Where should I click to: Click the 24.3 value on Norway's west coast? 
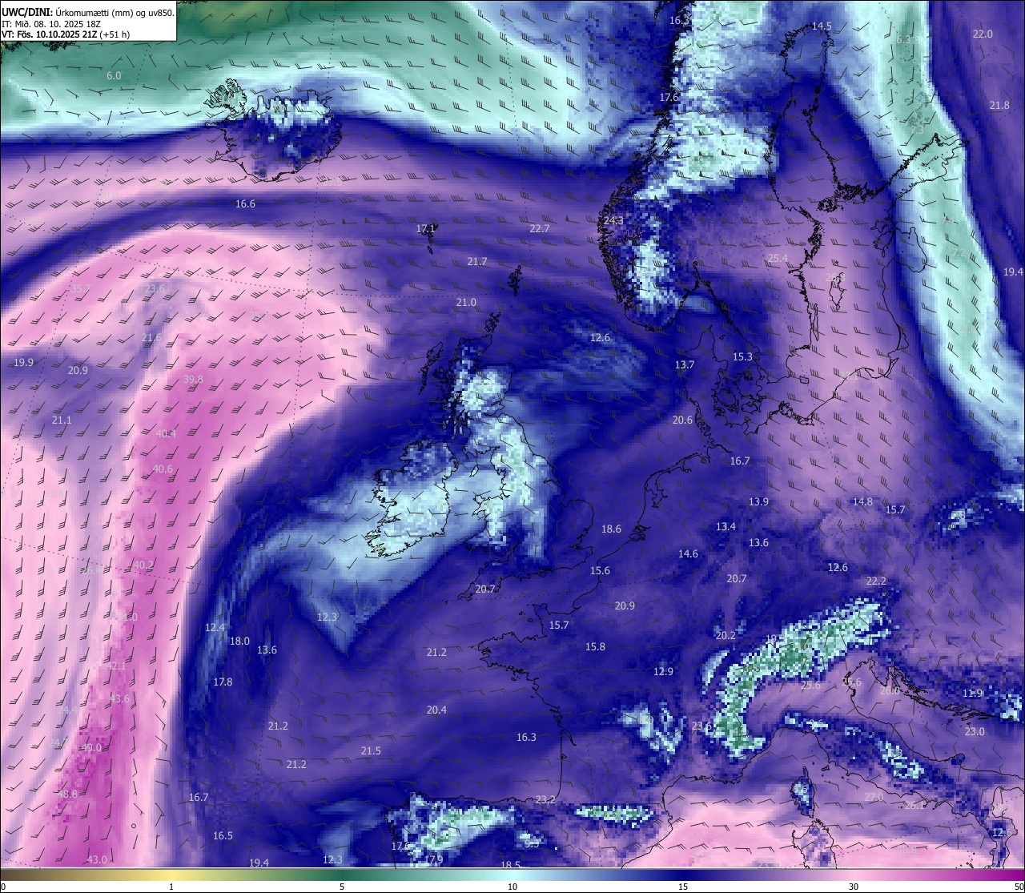pos(613,220)
